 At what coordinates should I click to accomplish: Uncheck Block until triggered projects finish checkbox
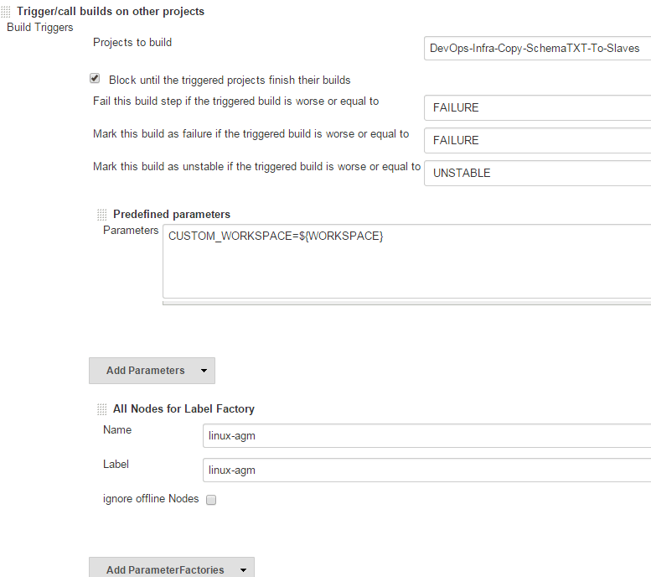95,79
